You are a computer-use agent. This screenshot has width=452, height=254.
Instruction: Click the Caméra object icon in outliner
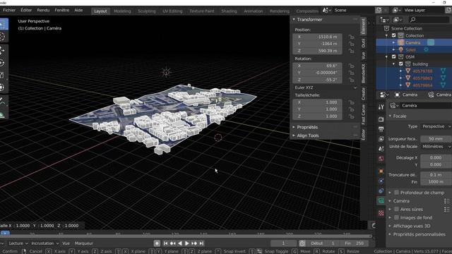point(400,42)
